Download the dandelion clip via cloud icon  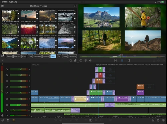point(37,46)
